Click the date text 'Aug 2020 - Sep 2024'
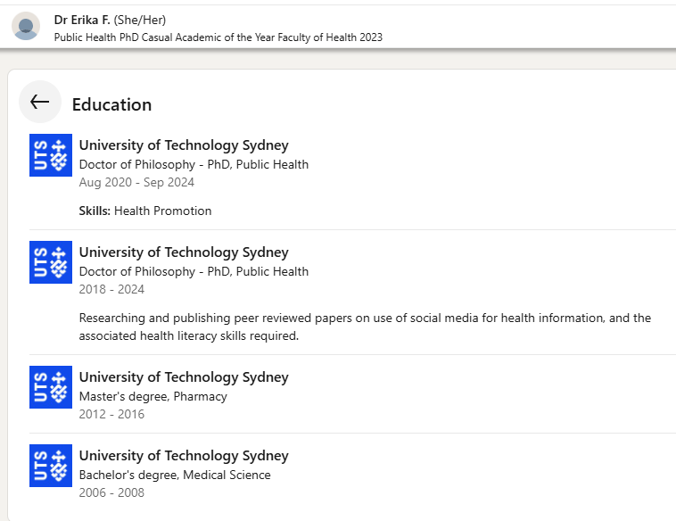676x521 pixels. (136, 182)
